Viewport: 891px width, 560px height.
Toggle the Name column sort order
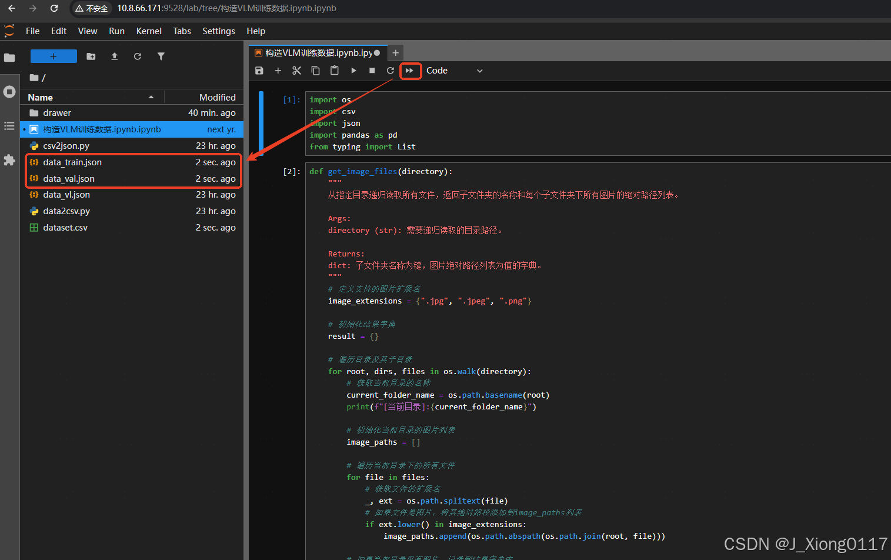(x=40, y=97)
